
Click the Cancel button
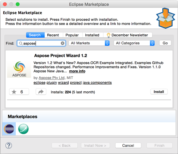pos(128,145)
